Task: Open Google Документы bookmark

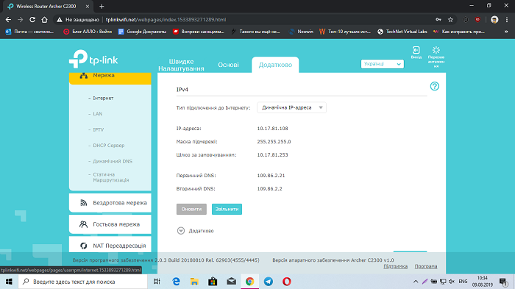Action: pos(142,32)
